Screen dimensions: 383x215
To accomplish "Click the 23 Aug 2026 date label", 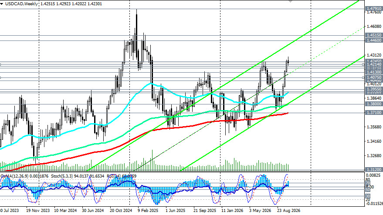I will (x=288, y=210).
